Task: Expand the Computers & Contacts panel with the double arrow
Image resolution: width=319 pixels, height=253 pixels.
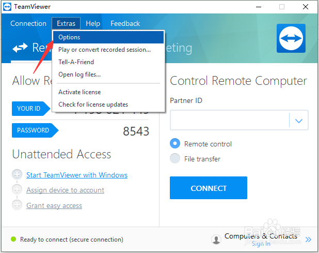Action: coord(308,240)
